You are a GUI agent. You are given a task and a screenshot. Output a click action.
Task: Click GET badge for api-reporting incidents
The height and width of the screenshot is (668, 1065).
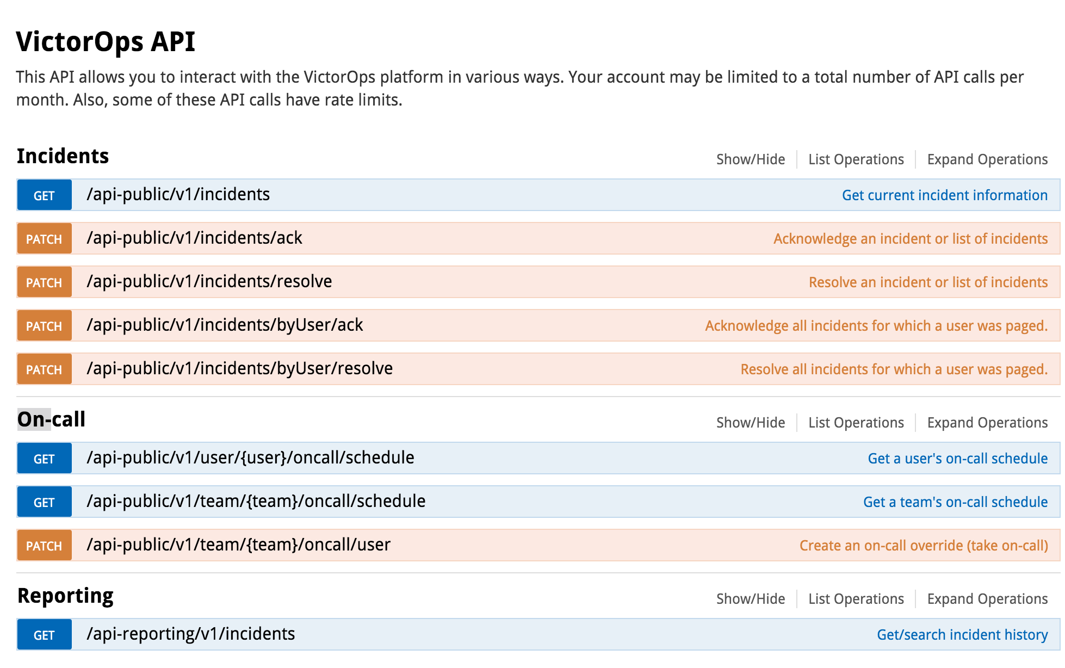(x=44, y=635)
